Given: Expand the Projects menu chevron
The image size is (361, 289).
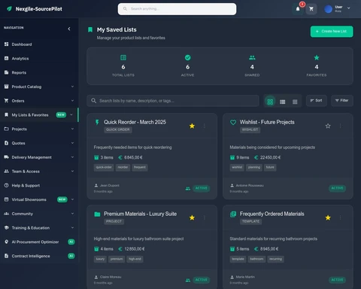Looking at the screenshot, I should [72, 129].
